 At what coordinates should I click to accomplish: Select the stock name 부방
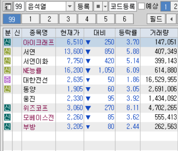(29, 127)
